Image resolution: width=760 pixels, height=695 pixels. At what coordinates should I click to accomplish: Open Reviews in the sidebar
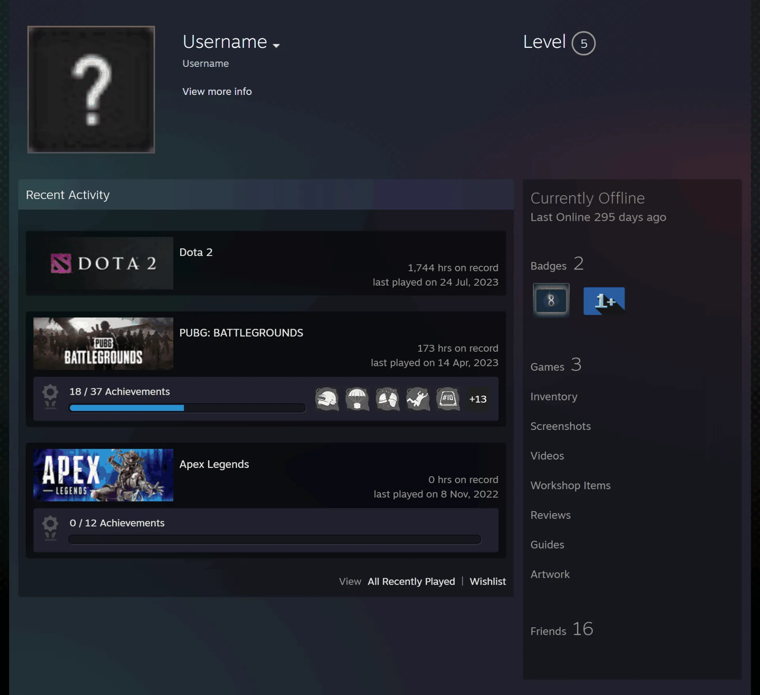click(551, 515)
